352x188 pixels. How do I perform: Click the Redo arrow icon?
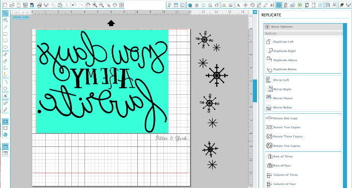click(x=81, y=5)
